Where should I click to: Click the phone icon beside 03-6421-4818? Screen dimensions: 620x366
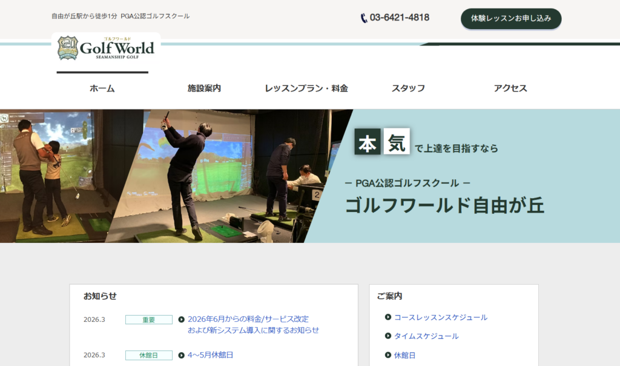[x=364, y=18]
